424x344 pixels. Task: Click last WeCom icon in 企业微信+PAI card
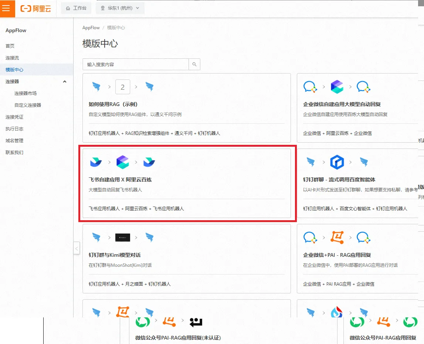pyautogui.click(x=363, y=238)
